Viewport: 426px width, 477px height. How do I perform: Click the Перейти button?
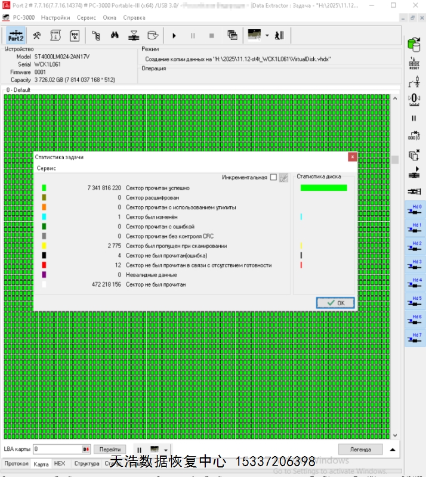(110, 449)
